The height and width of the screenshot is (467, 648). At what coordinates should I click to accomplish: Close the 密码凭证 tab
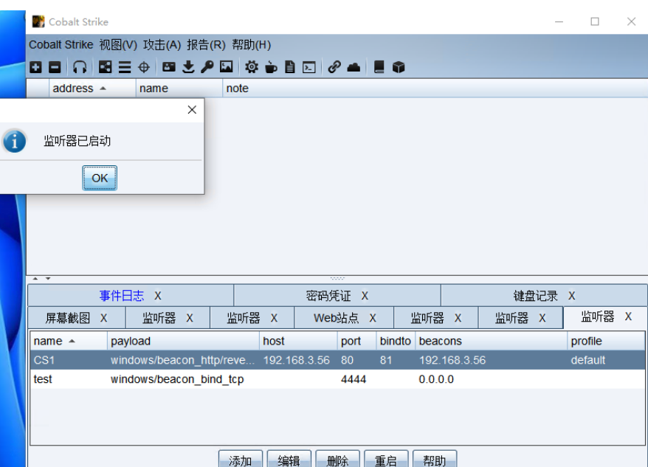click(x=365, y=296)
